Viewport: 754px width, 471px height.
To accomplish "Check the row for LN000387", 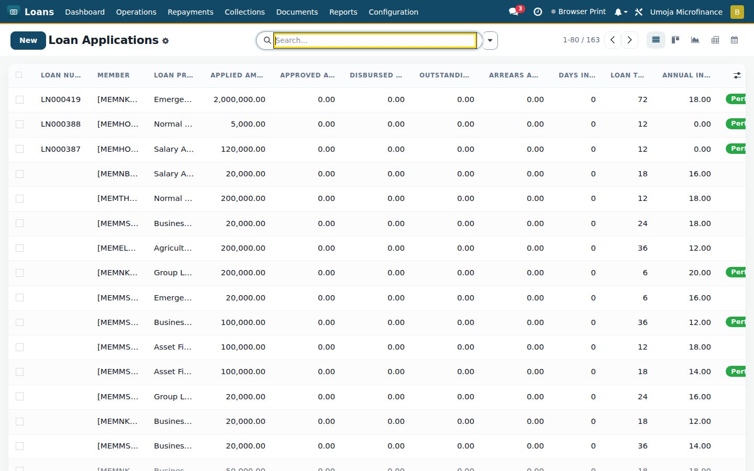I will pos(19,149).
